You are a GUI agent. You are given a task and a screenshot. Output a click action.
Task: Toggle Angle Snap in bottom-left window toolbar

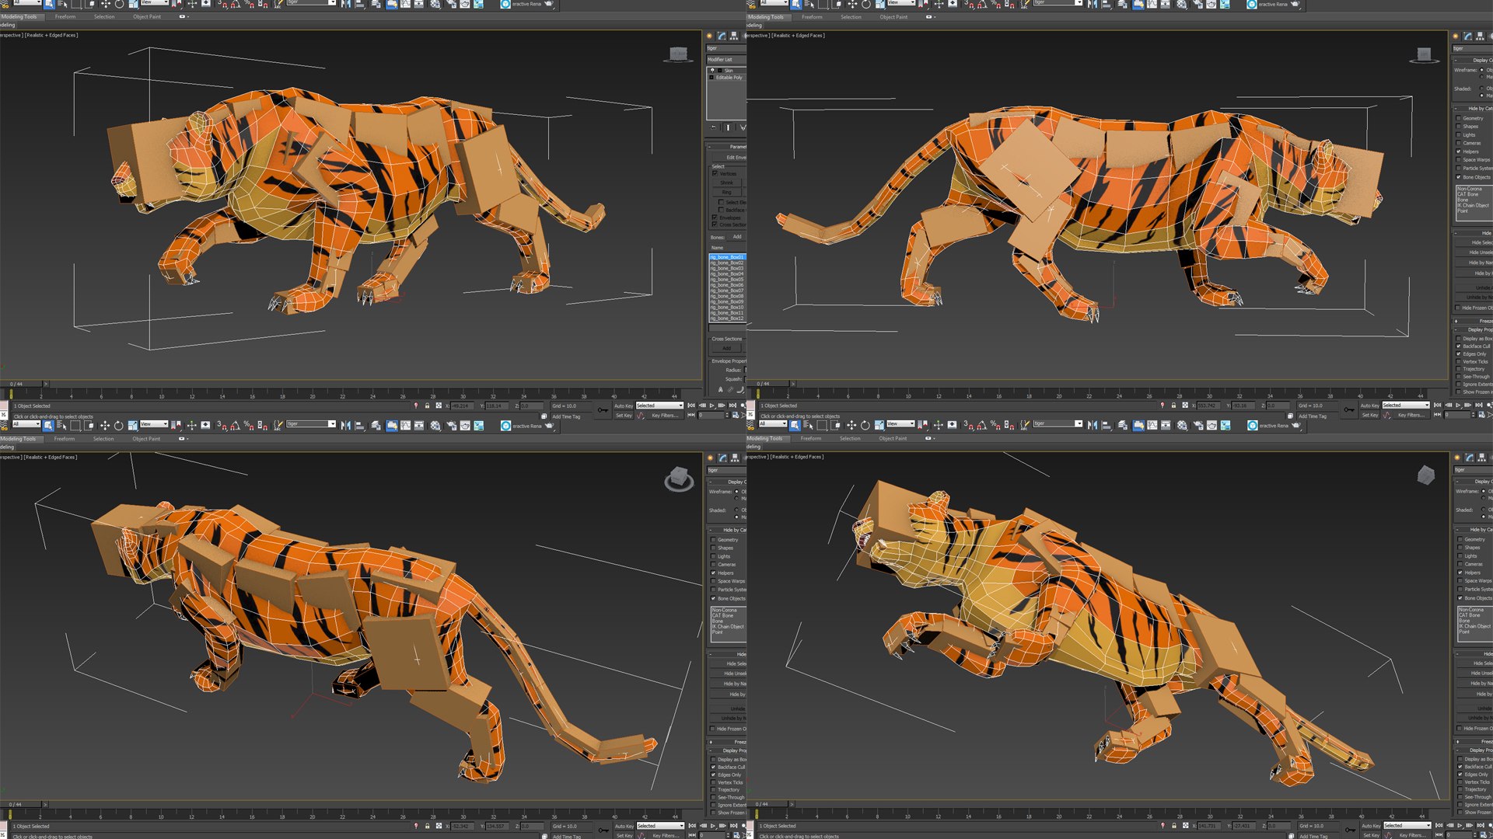coord(235,426)
